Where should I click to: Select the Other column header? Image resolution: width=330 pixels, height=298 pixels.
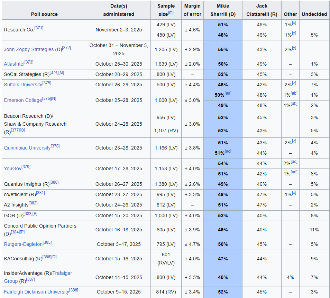(x=290, y=10)
